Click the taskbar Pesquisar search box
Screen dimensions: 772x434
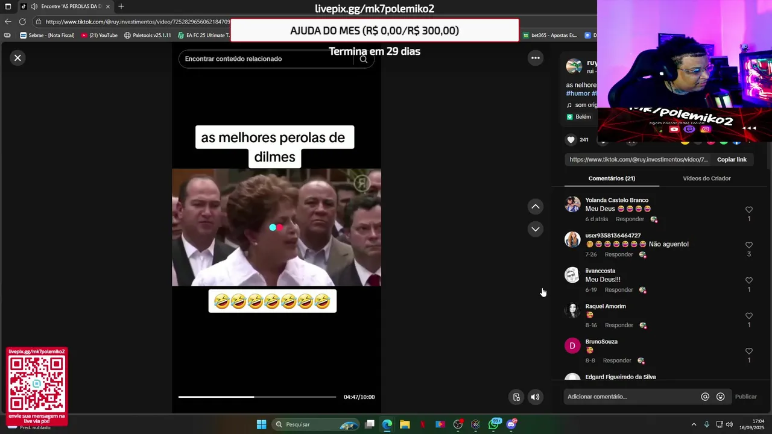(x=315, y=424)
